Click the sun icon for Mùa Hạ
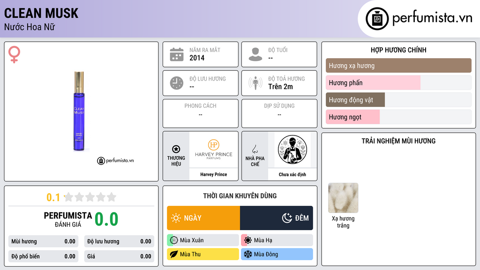 (x=248, y=240)
